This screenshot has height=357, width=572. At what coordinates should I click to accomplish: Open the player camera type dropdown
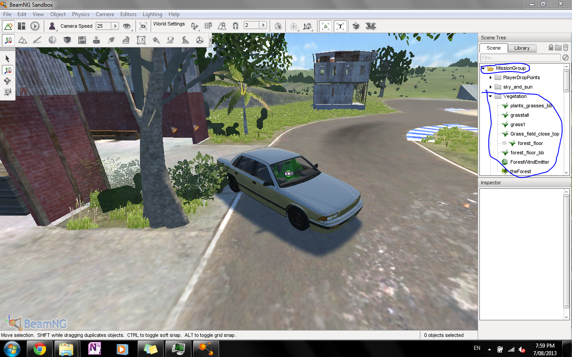coord(52,26)
